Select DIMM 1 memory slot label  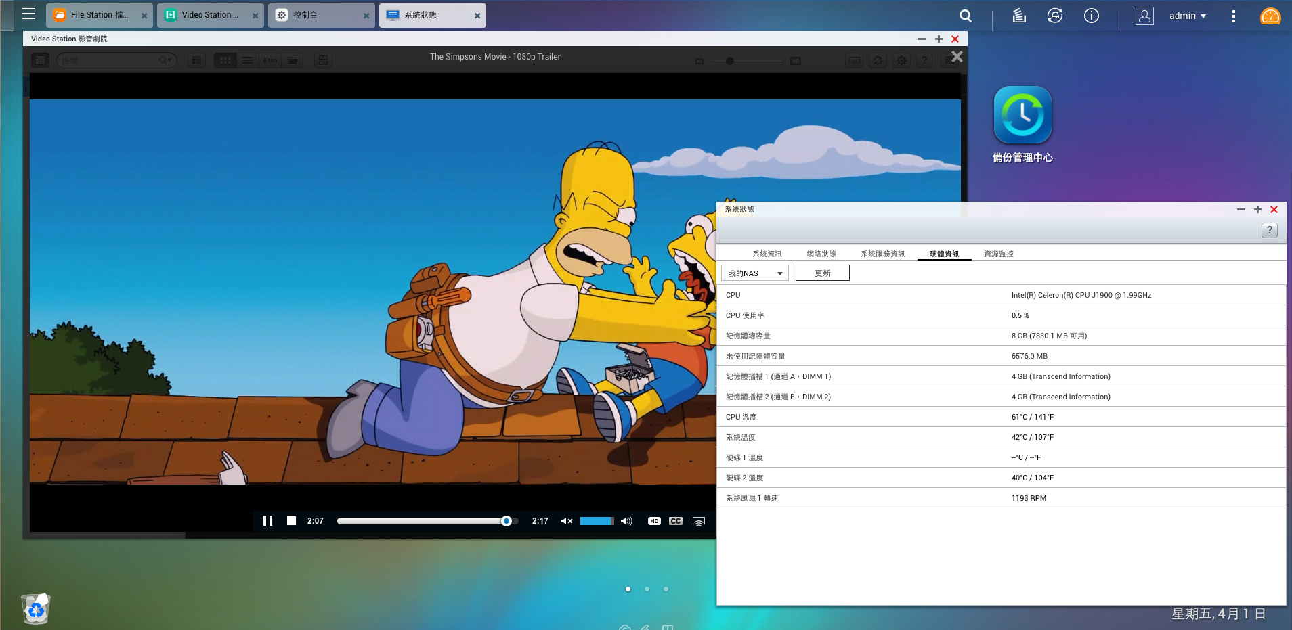pos(778,376)
